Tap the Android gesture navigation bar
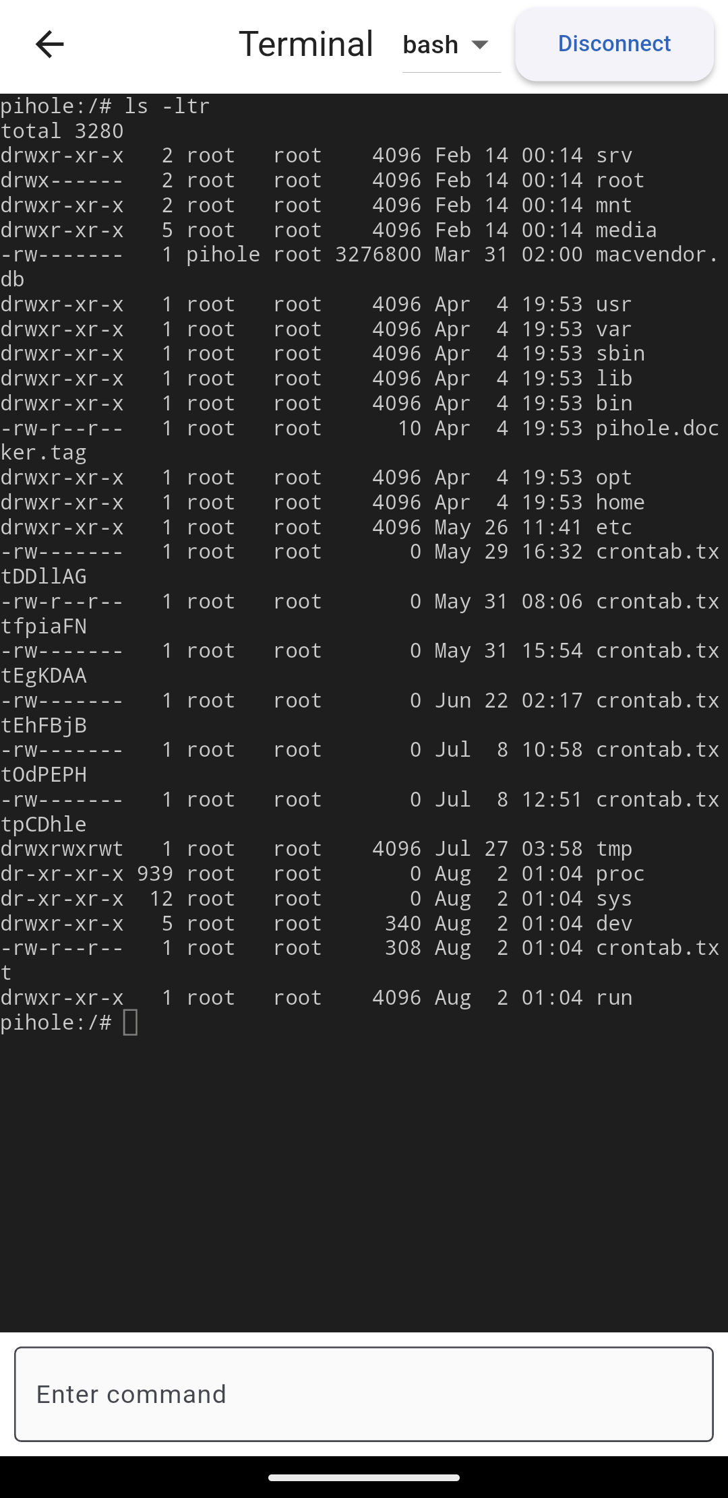728x1498 pixels. (x=364, y=1476)
